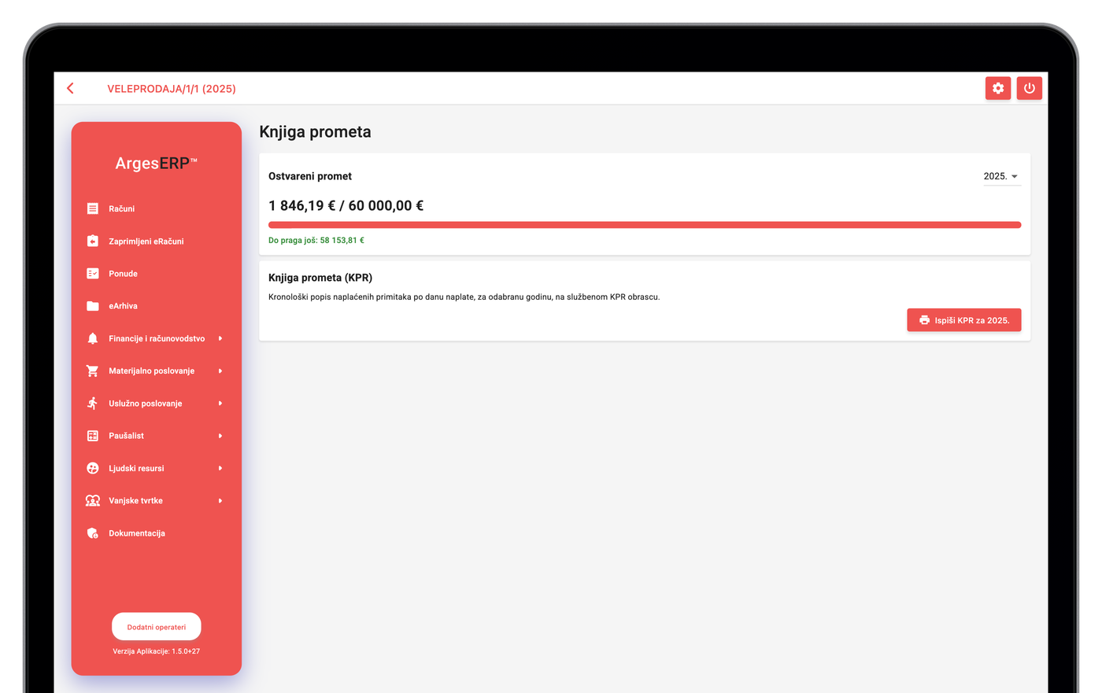Select Vanjske tvrtke menu label
This screenshot has width=1102, height=693.
point(135,500)
